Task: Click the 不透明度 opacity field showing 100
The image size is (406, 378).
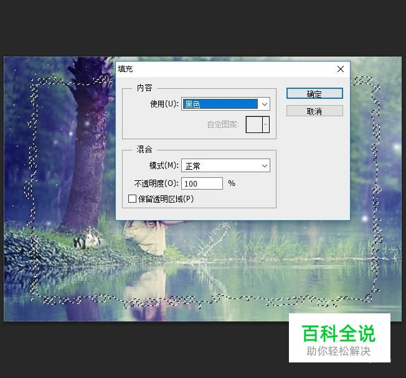Action: (202, 183)
